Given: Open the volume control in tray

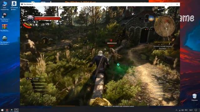Looking at the screenshot, I should click(x=182, y=110).
